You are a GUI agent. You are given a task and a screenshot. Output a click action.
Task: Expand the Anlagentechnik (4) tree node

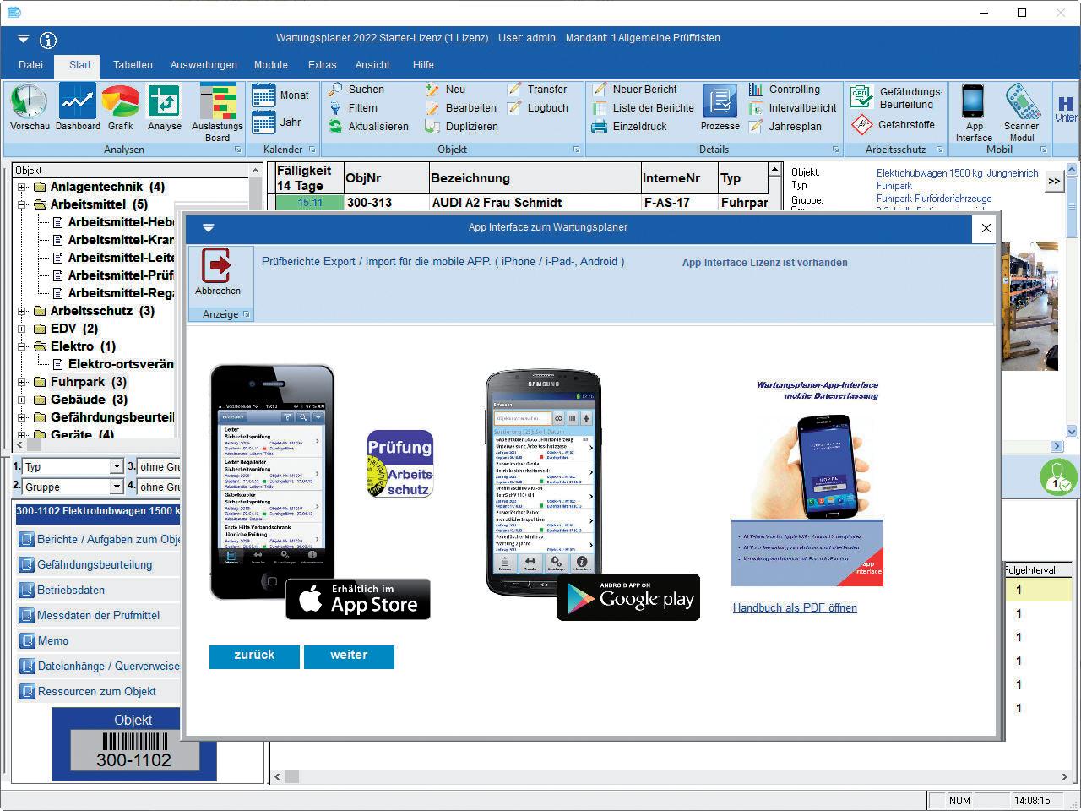(22, 187)
